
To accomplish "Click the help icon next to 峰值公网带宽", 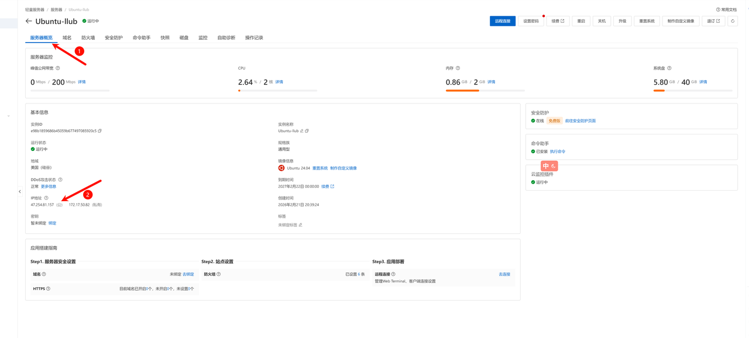I will (57, 68).
